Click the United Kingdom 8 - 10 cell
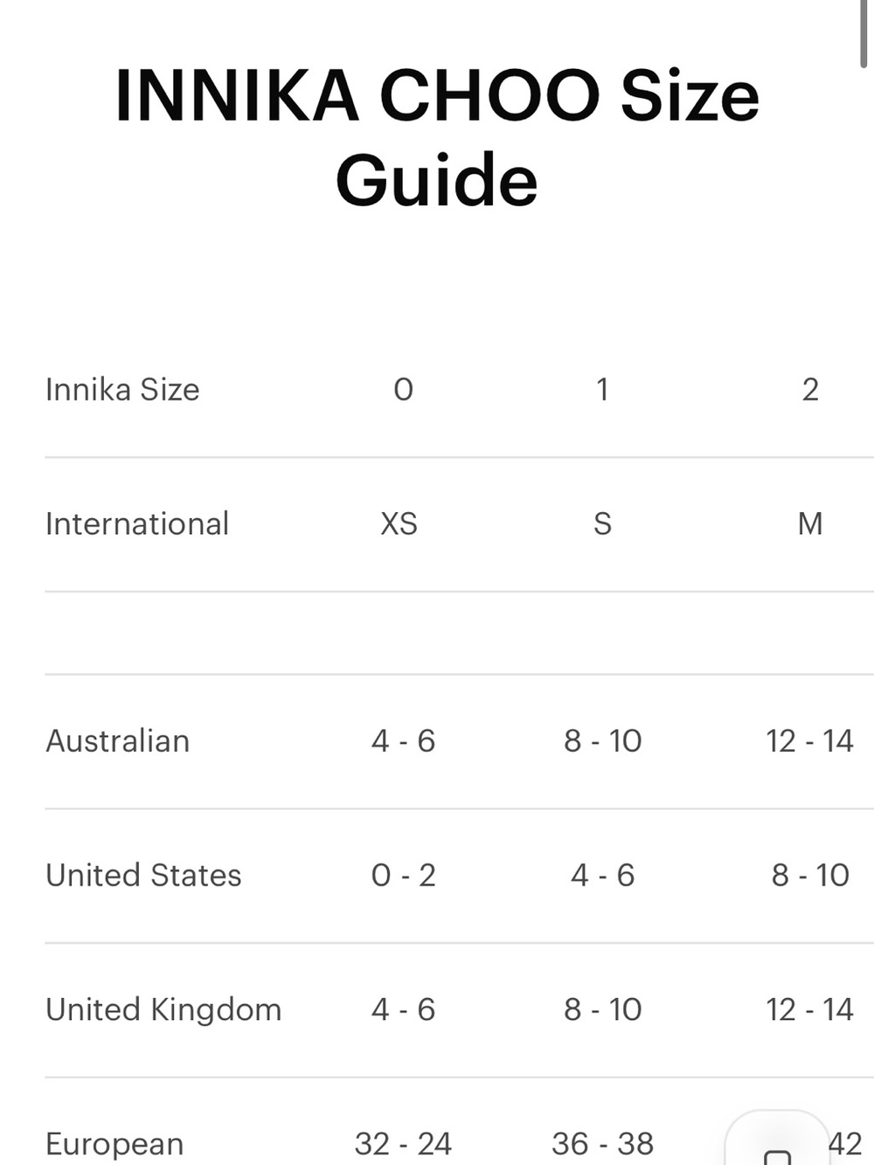The width and height of the screenshot is (874, 1165). pos(602,1009)
